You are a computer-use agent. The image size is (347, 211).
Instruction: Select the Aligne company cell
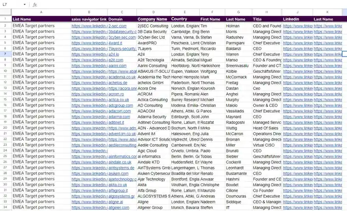pyautogui.click(x=153, y=202)
